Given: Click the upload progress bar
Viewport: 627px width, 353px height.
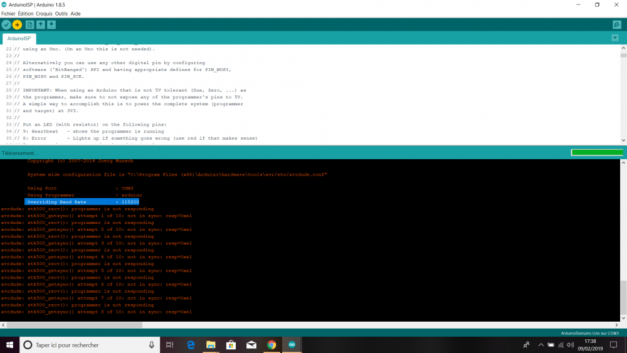Looking at the screenshot, I should pos(597,152).
